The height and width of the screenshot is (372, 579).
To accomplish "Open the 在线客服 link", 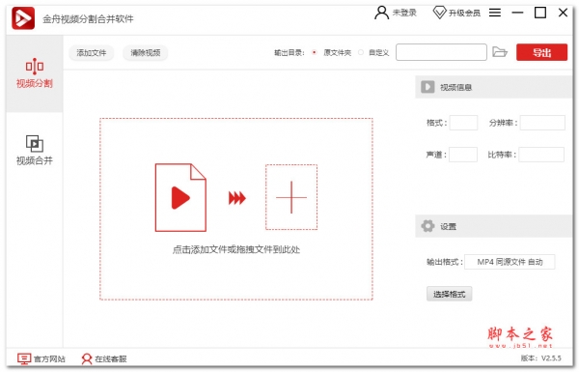I will pyautogui.click(x=111, y=358).
